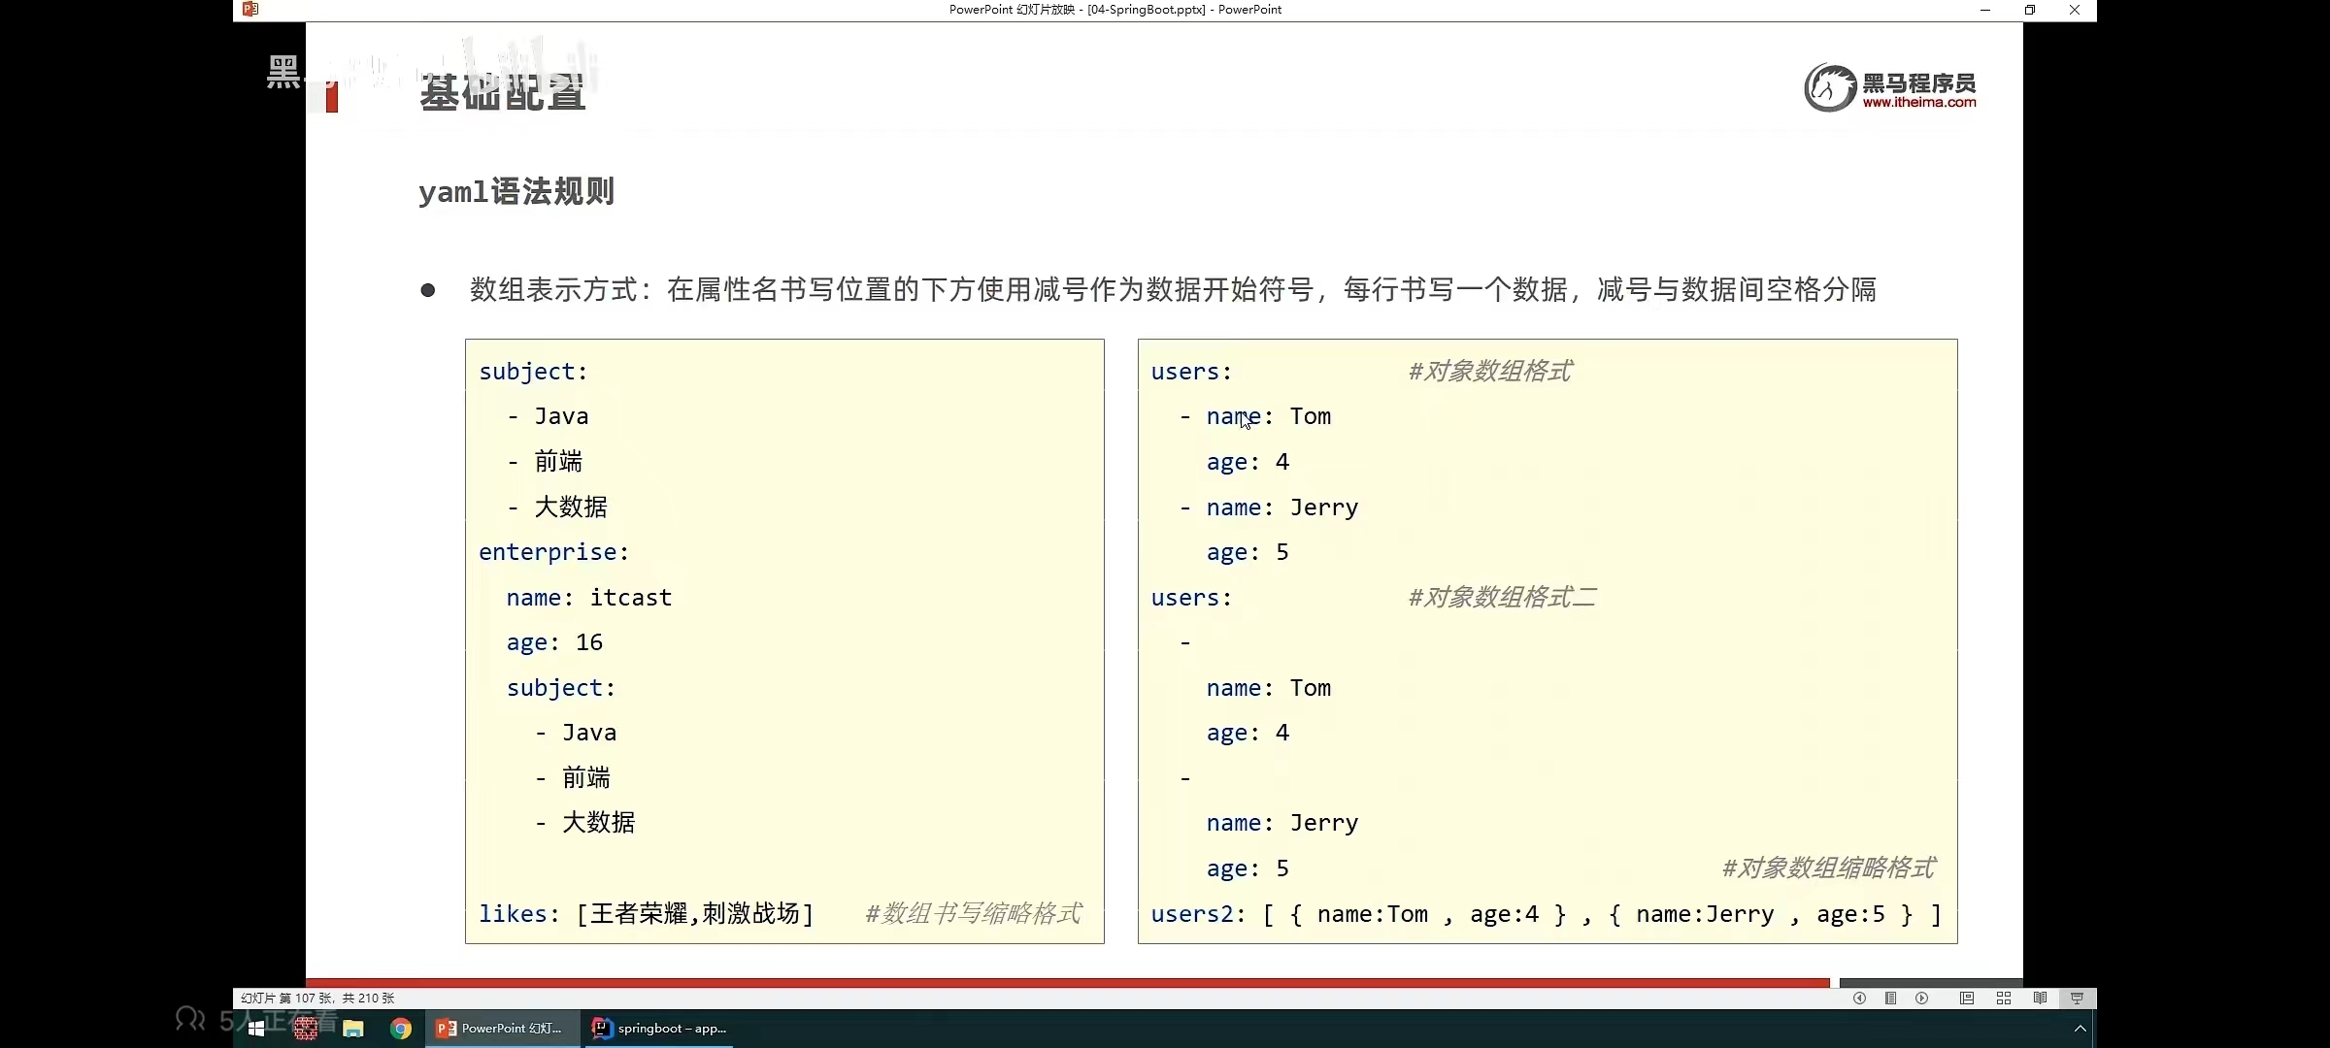Go to previous slide using status bar arrow
The image size is (2330, 1048).
(1859, 999)
